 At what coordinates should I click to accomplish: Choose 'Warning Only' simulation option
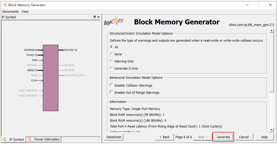tap(111, 61)
